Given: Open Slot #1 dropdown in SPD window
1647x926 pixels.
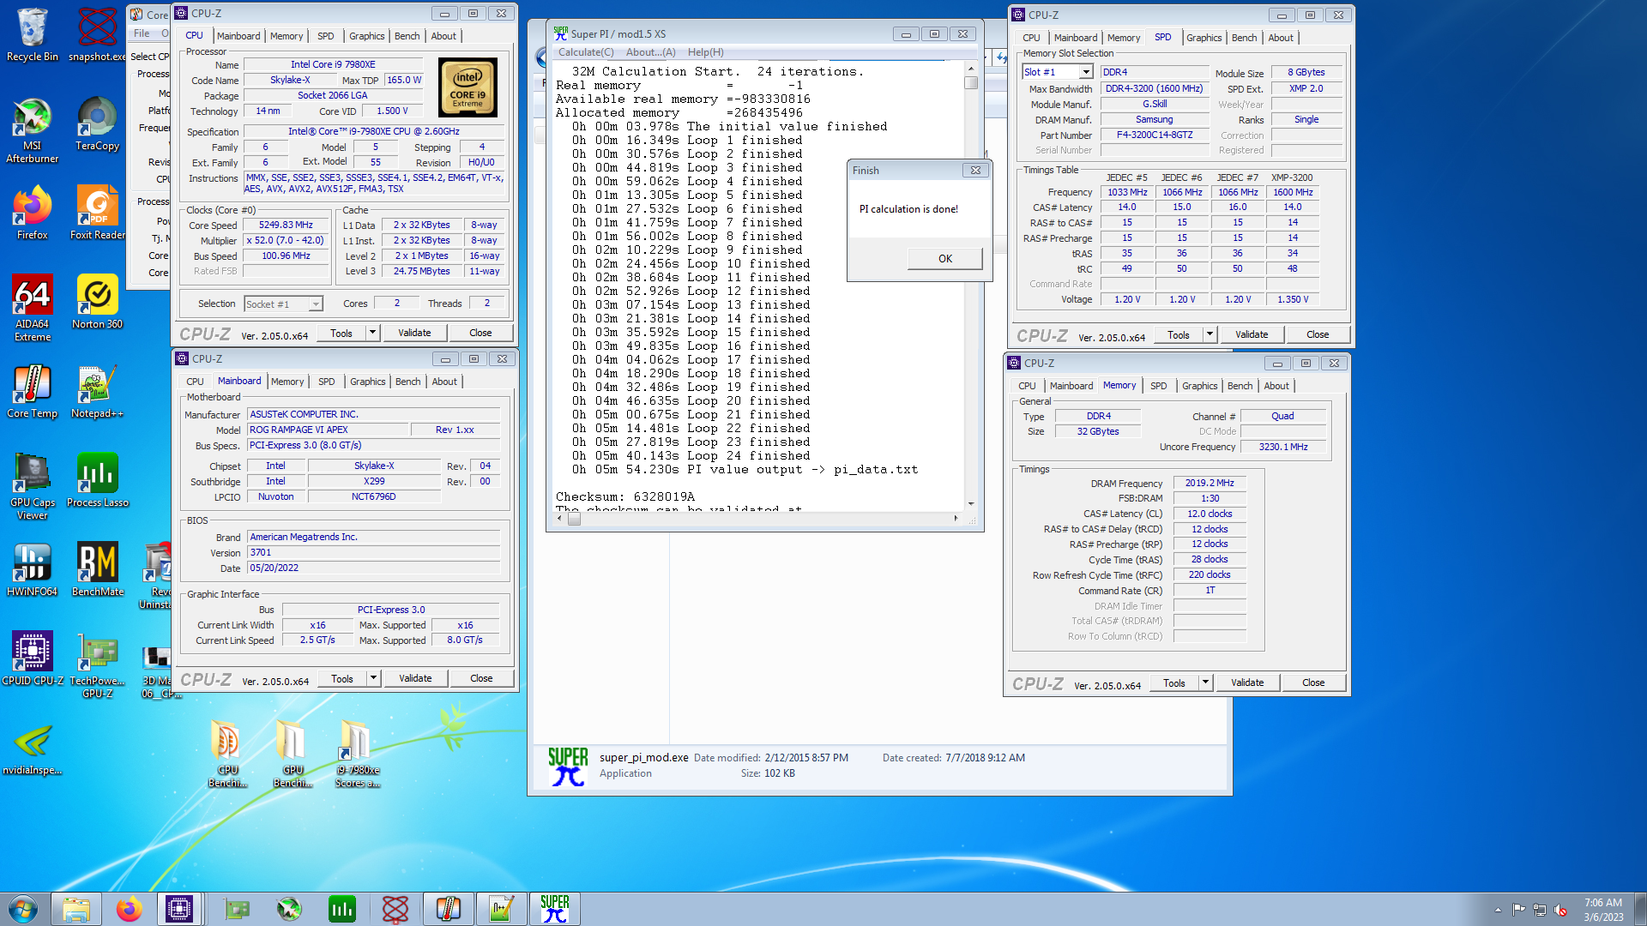Looking at the screenshot, I should [1085, 72].
